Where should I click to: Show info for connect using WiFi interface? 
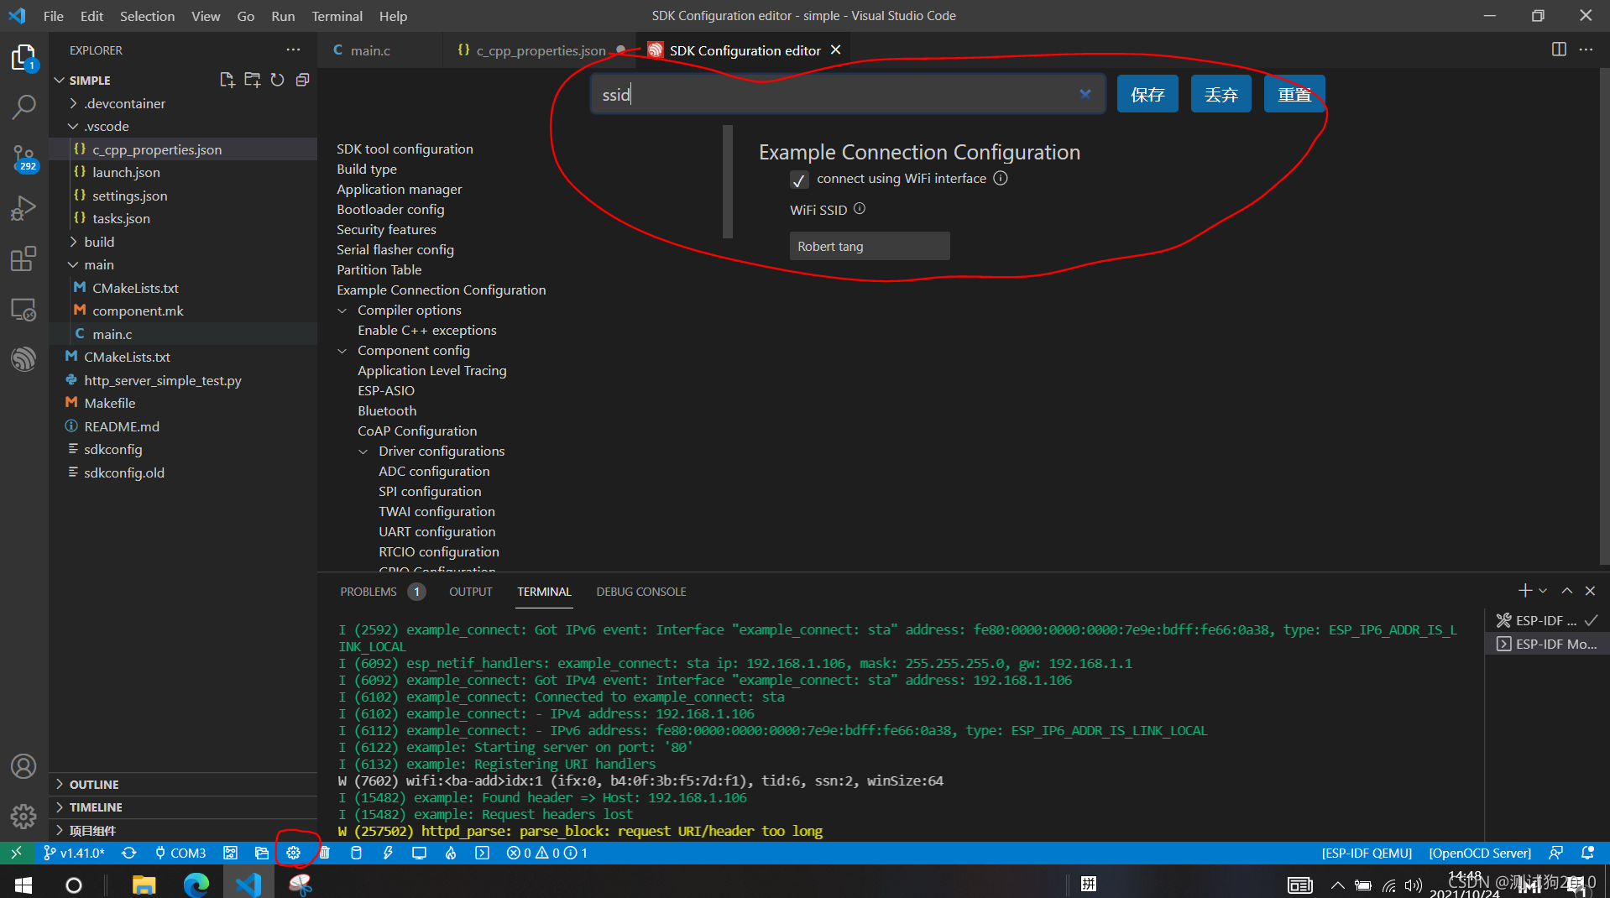(1001, 178)
